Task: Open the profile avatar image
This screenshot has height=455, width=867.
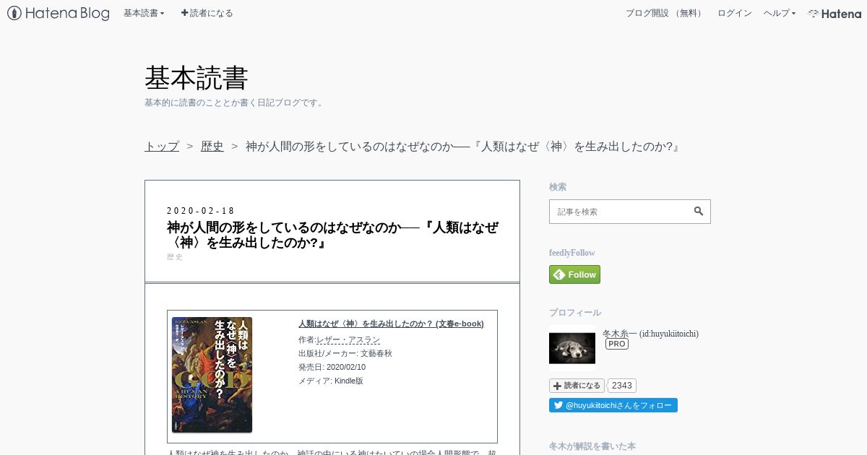Action: [572, 348]
